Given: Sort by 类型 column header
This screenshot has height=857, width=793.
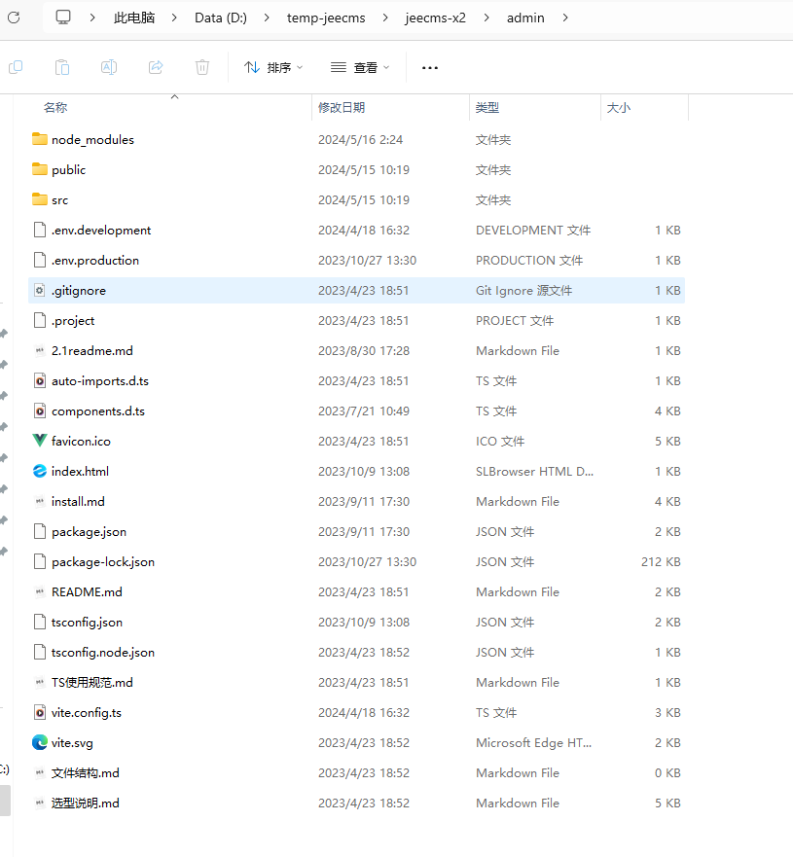Looking at the screenshot, I should [487, 108].
